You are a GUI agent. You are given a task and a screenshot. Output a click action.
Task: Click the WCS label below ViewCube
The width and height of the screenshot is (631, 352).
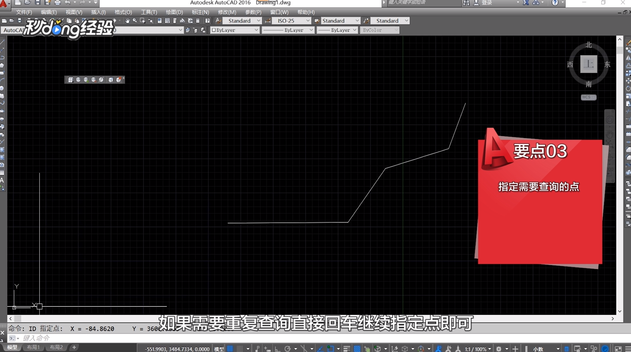click(588, 97)
